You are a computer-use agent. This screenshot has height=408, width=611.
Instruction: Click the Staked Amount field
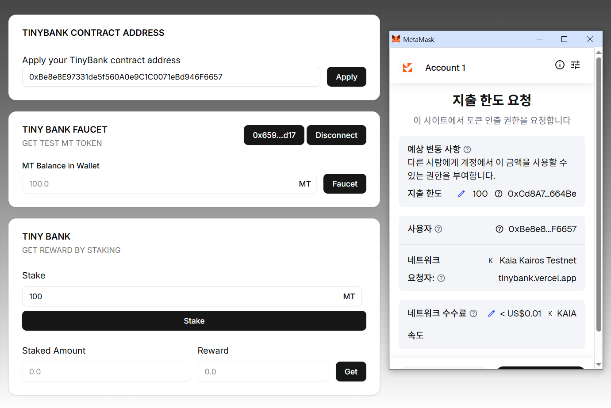pyautogui.click(x=107, y=372)
